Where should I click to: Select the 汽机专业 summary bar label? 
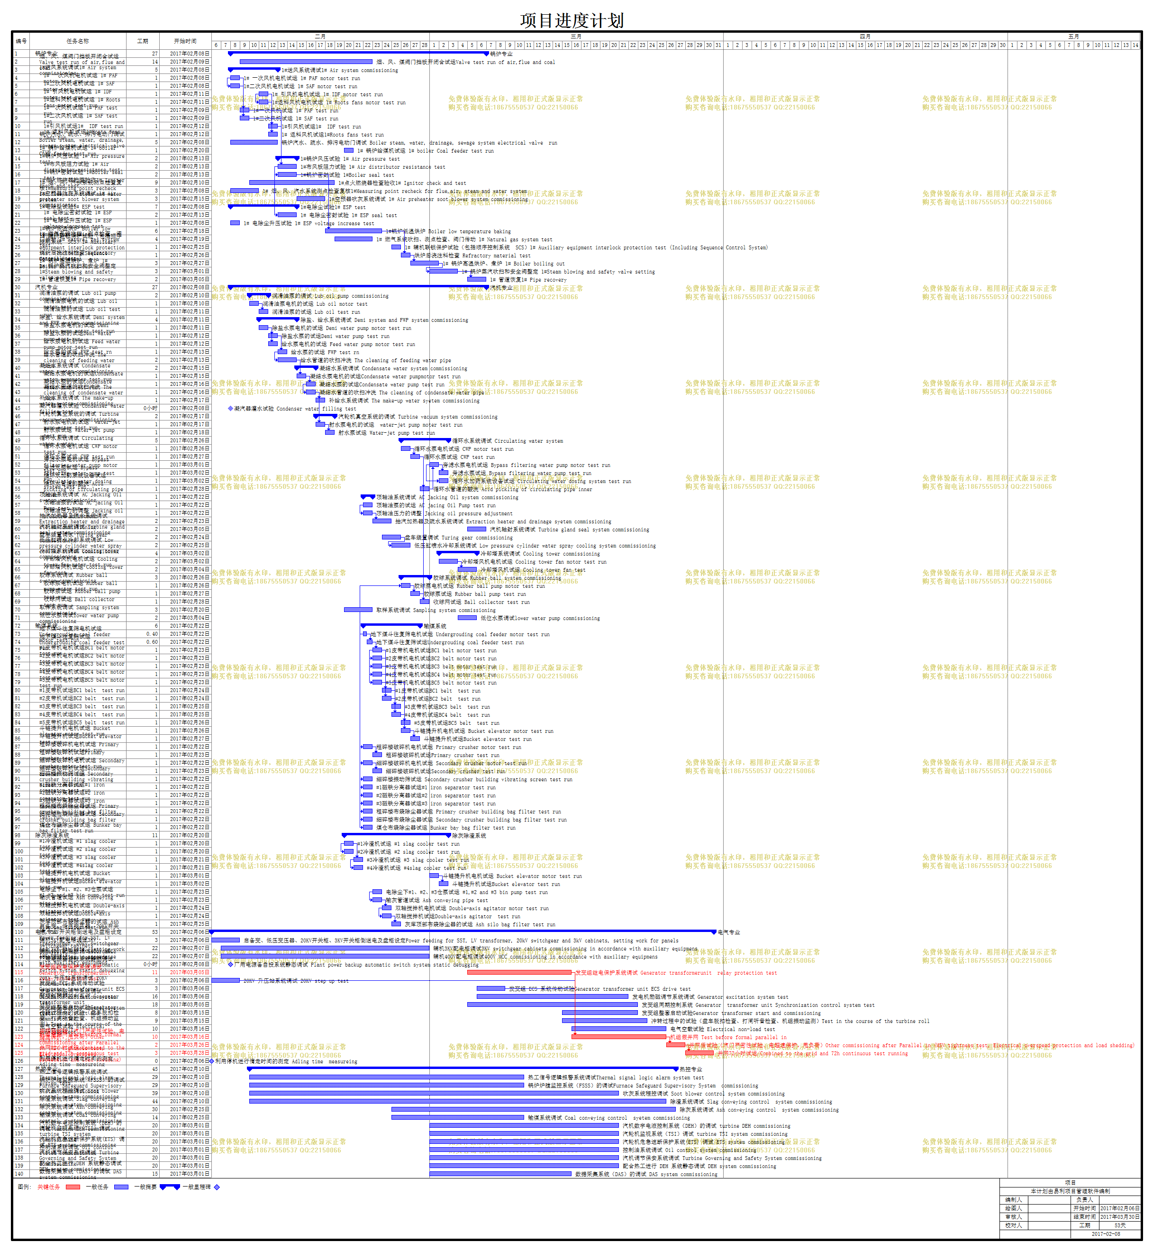(x=501, y=288)
